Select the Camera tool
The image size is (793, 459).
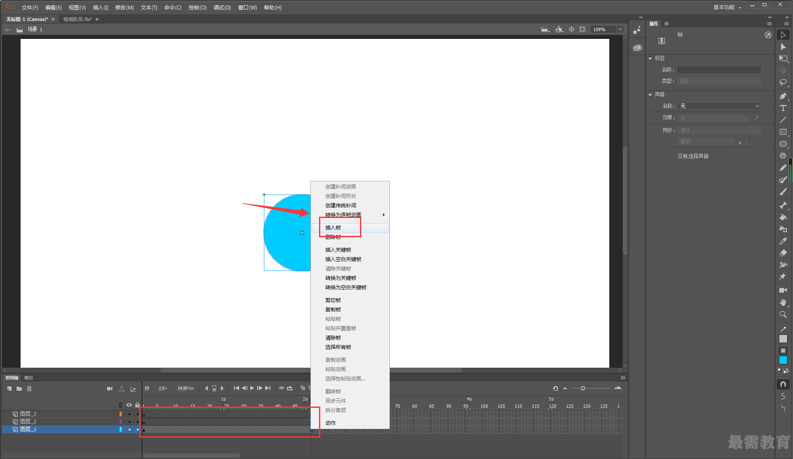coord(783,290)
